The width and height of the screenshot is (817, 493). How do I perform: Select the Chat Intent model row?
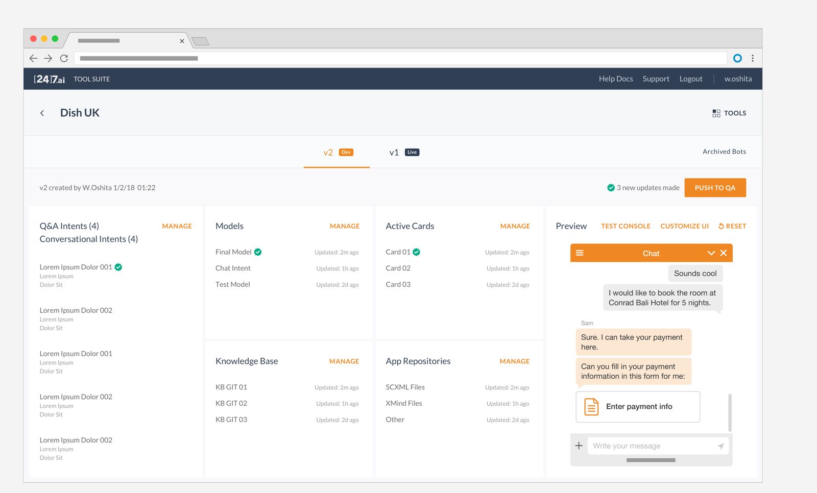(287, 268)
